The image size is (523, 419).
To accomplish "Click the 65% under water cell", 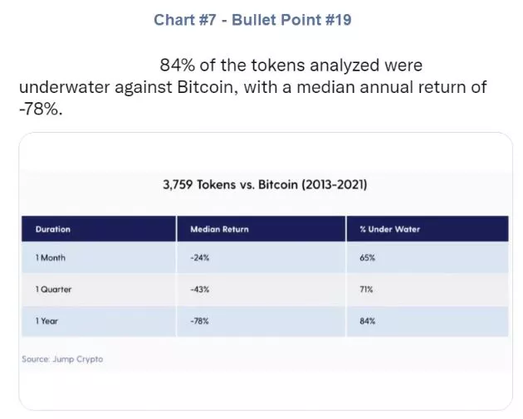I will (x=368, y=258).
